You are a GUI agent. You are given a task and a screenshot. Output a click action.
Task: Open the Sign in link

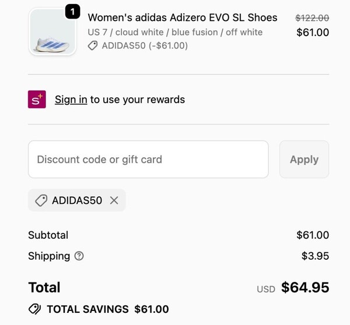(x=71, y=100)
